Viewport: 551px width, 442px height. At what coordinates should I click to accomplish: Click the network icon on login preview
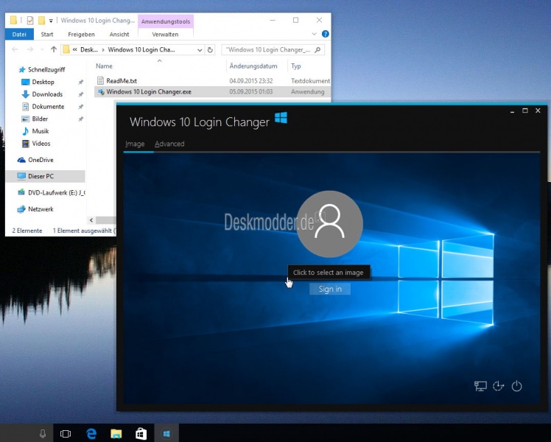click(480, 385)
